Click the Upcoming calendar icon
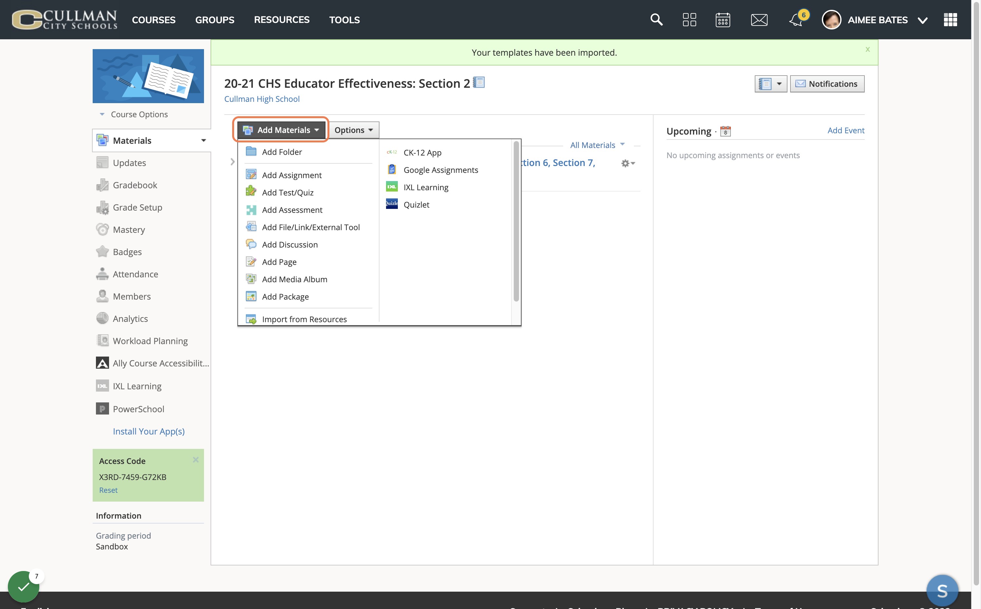 click(x=726, y=131)
